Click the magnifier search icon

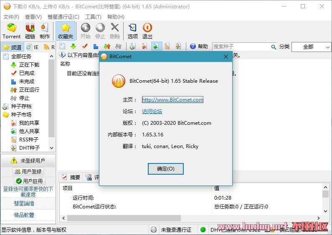pos(274,47)
